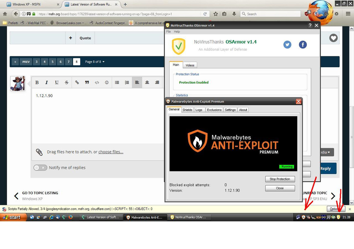The image size is (354, 249).
Task: Expand the Page 8 of 8 dropdown
Action: point(95,62)
